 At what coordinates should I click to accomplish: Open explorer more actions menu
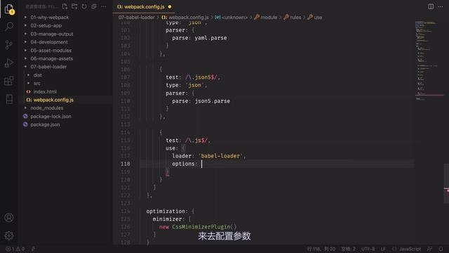104,6
